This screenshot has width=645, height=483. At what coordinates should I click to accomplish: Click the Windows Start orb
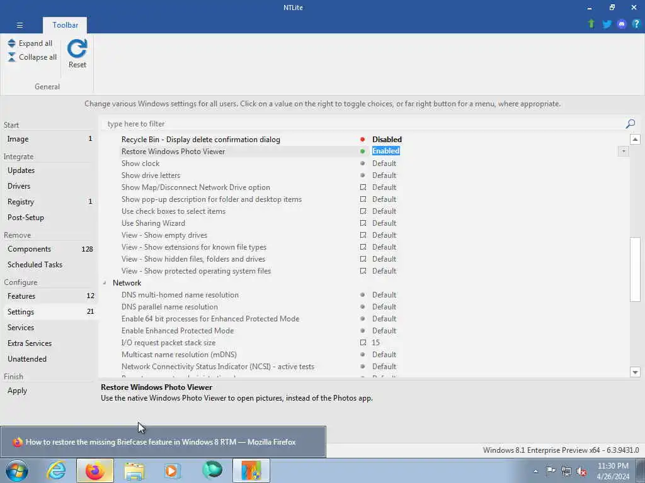[x=17, y=470]
